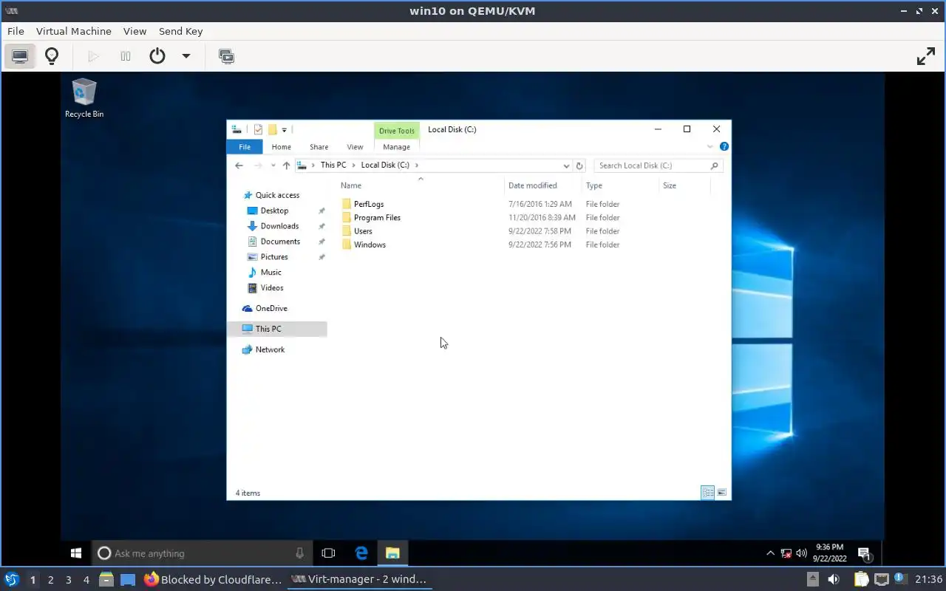Open Windows Task View
Viewport: 946px width, 591px height.
(329, 553)
